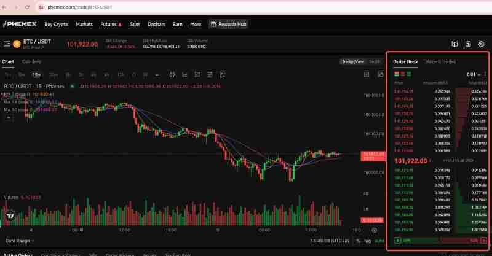492x256 pixels.
Task: Open chart axis settings gear near time scale
Action: (x=374, y=230)
